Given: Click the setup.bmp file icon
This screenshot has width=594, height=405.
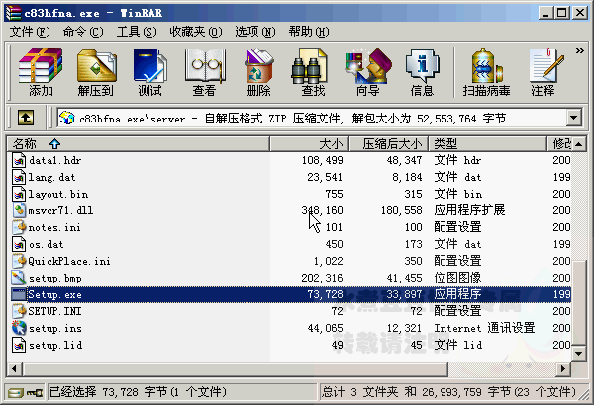Looking at the screenshot, I should pos(19,278).
